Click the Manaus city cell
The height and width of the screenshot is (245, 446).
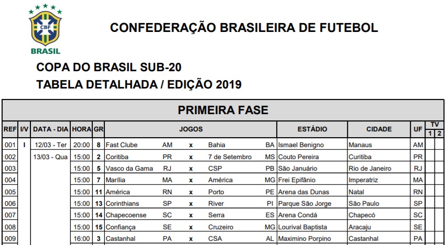click(x=360, y=145)
